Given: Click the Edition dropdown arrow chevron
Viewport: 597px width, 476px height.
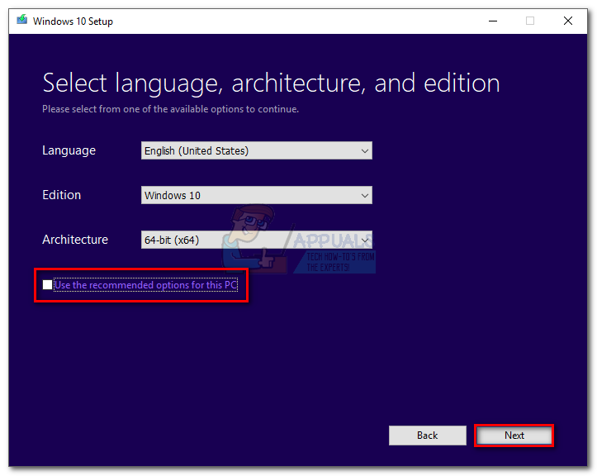Looking at the screenshot, I should [x=364, y=195].
